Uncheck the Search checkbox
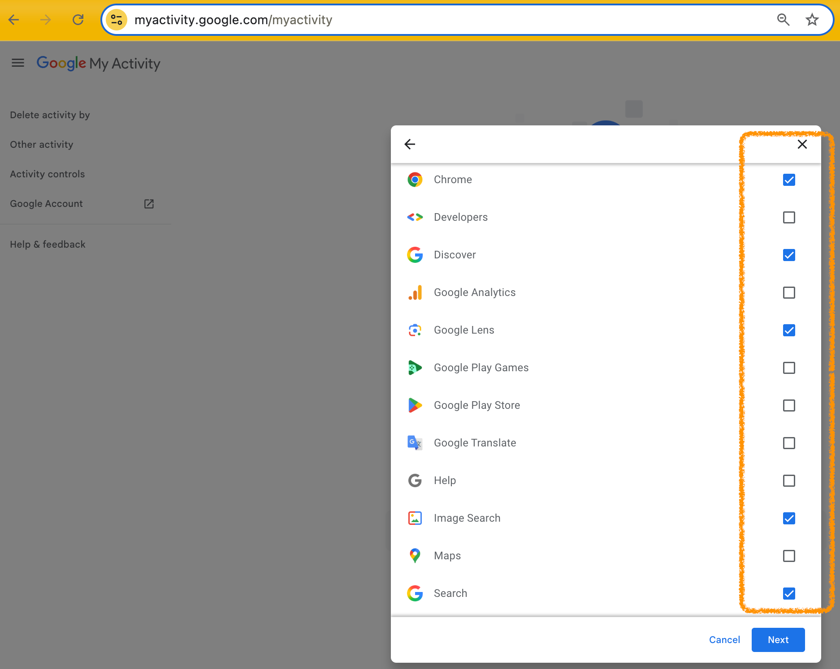 coord(789,593)
